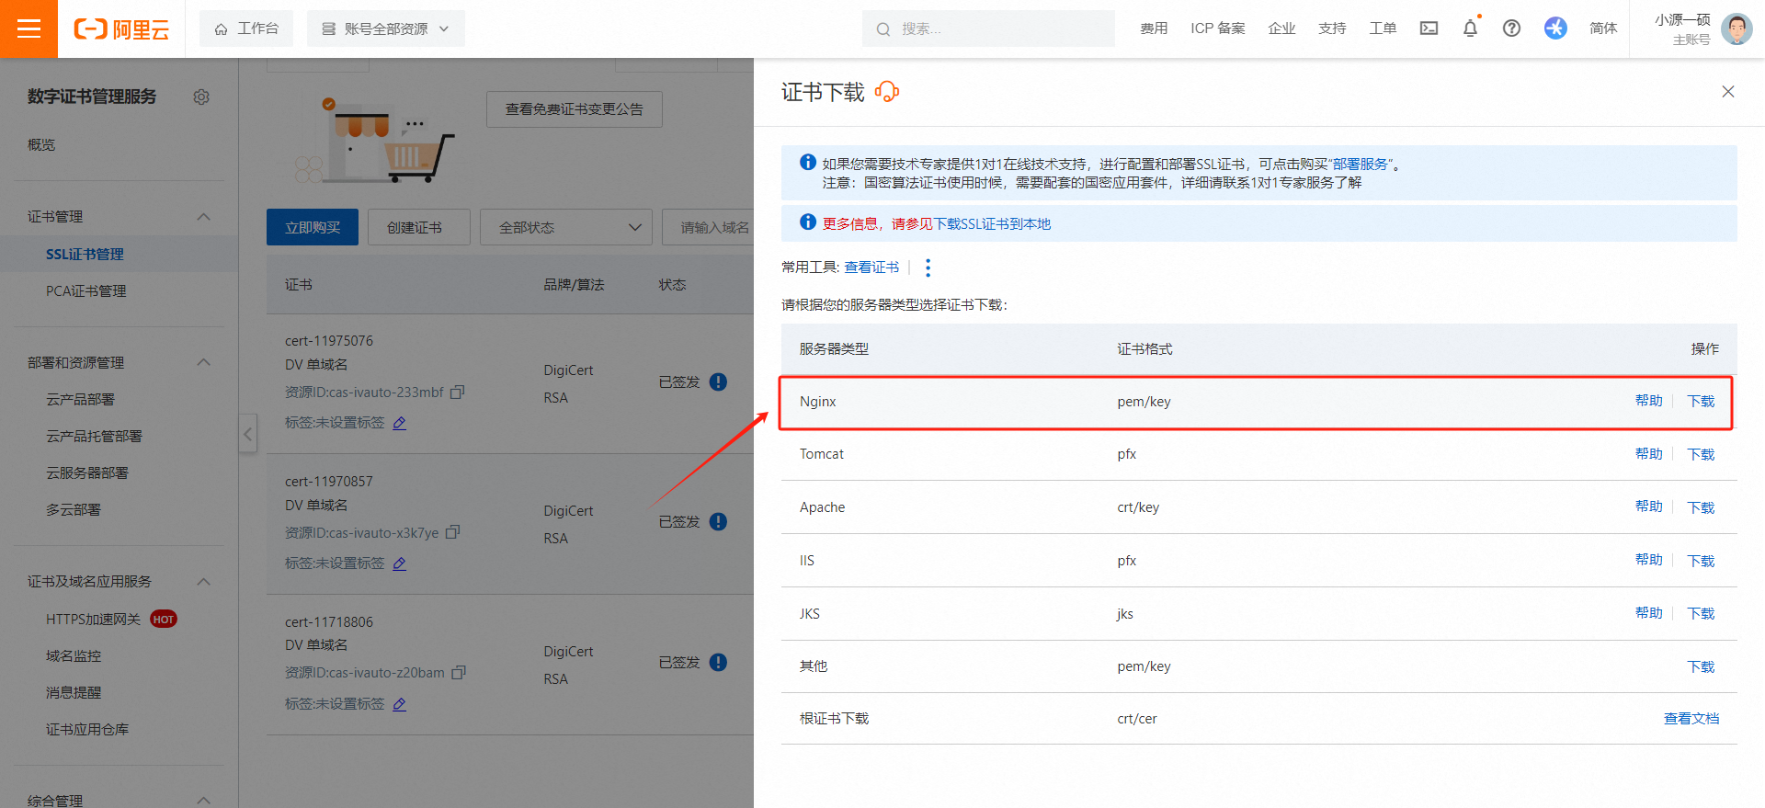Viewport: 1765px width, 808px height.
Task: Open 多云部署 in the sidebar
Action: click(74, 509)
